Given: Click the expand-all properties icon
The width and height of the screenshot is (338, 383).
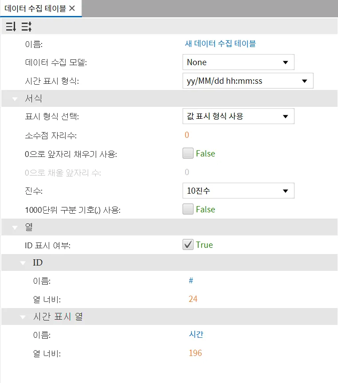Looking at the screenshot, I should [11, 27].
